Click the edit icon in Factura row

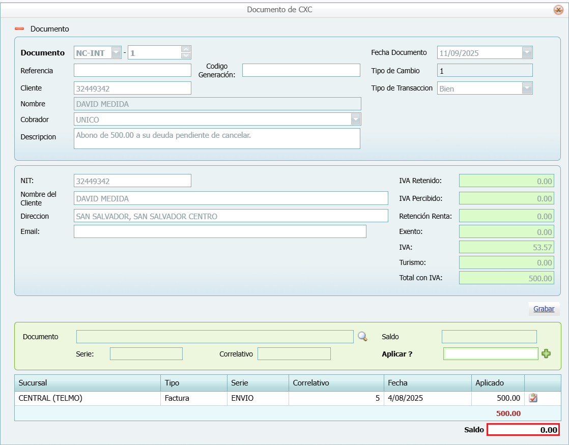pyautogui.click(x=533, y=398)
